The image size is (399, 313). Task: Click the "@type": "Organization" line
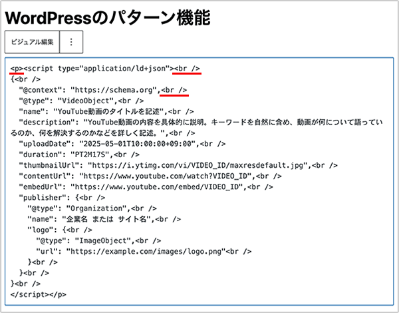(92, 208)
